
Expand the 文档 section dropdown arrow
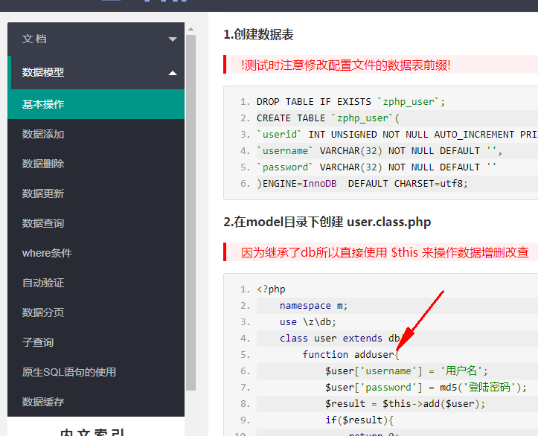pos(173,39)
